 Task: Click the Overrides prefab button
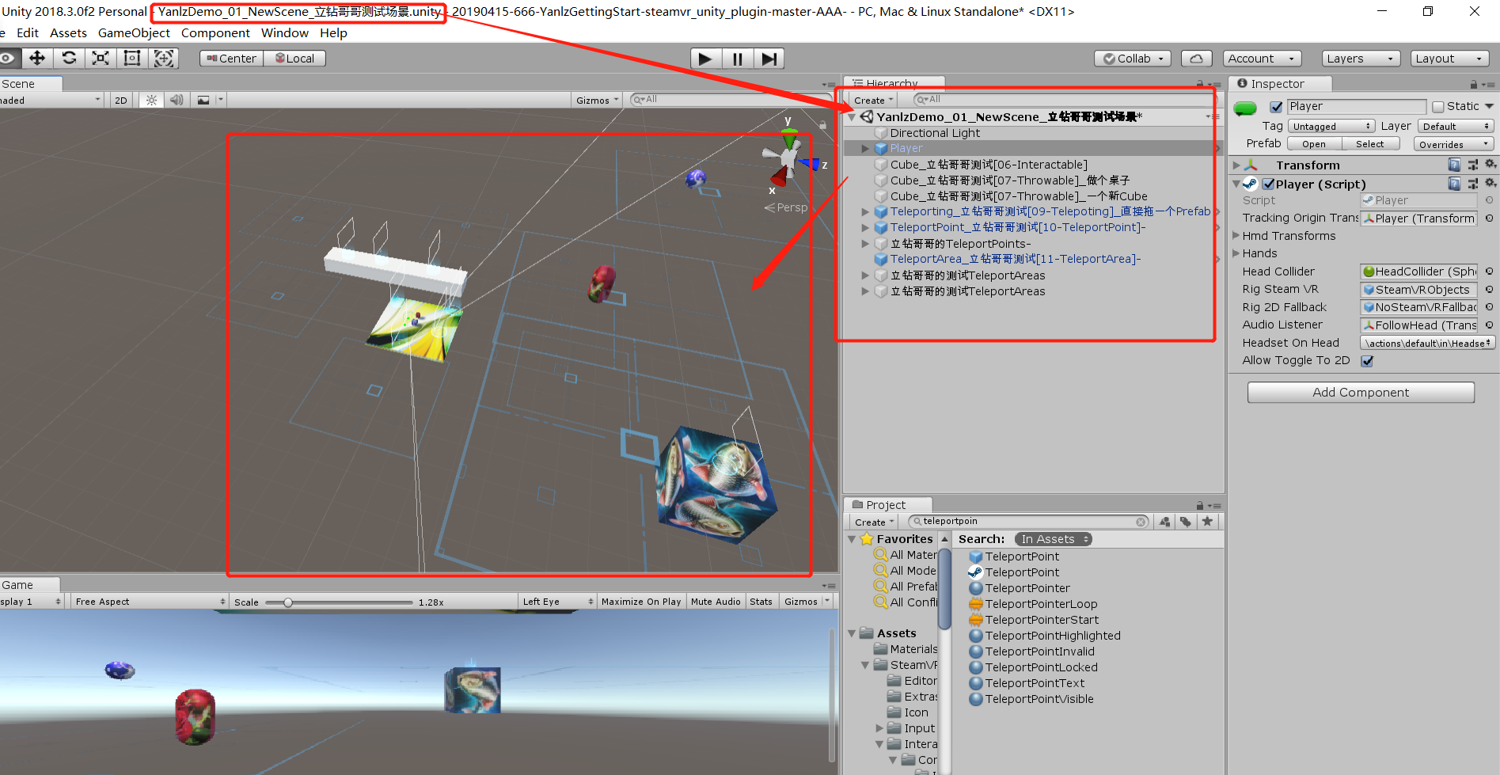[x=1453, y=143]
